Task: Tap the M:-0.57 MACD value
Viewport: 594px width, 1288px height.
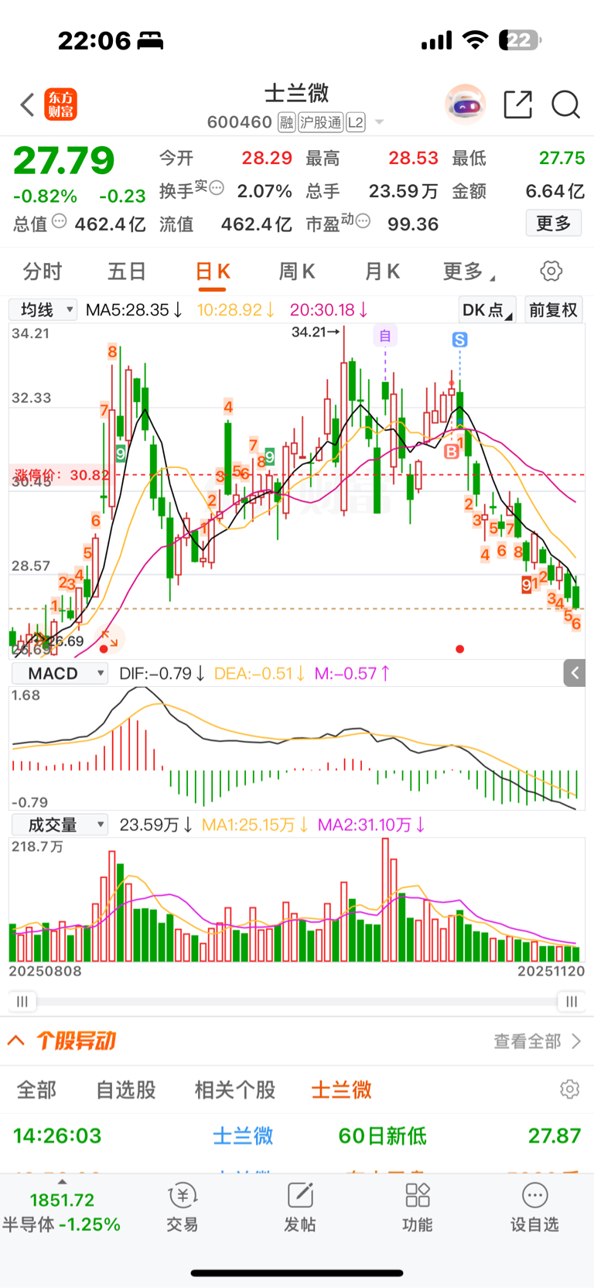Action: 352,674
